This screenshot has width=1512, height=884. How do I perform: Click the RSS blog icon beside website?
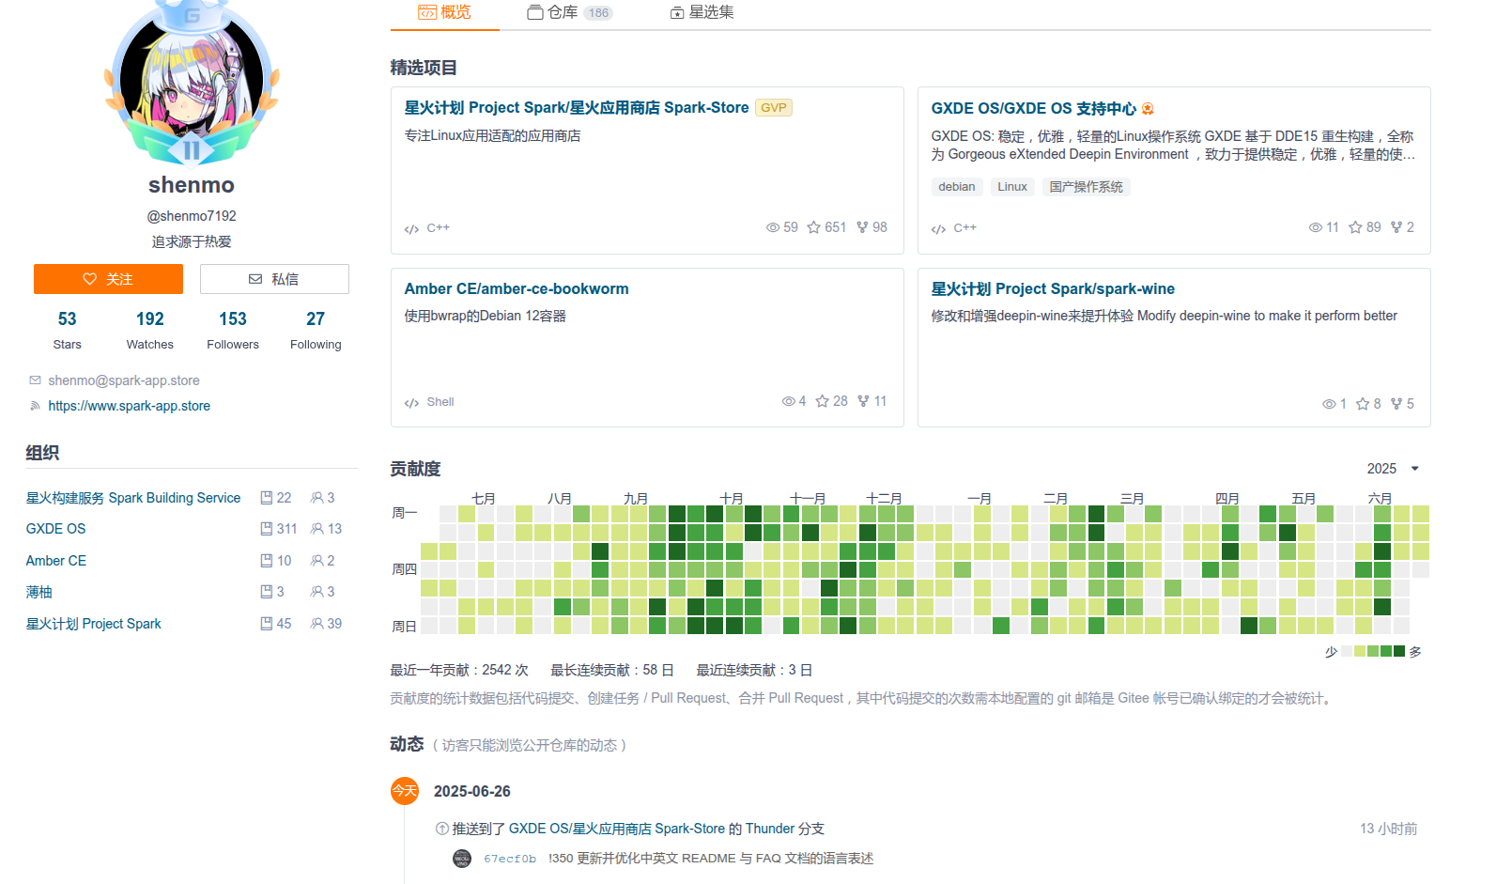click(35, 406)
